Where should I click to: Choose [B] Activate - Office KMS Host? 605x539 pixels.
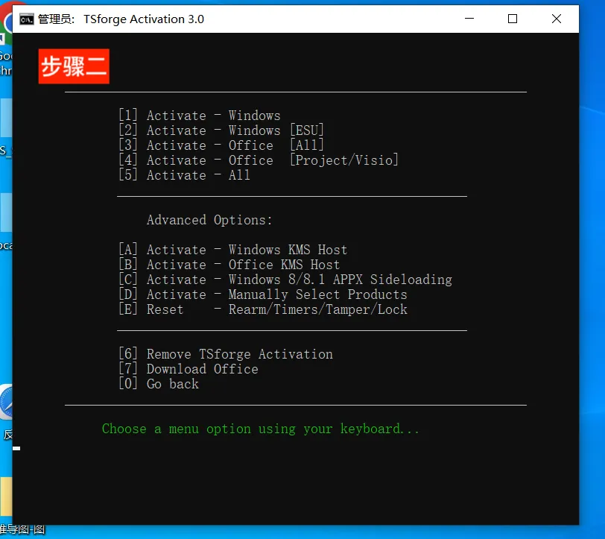[229, 265]
